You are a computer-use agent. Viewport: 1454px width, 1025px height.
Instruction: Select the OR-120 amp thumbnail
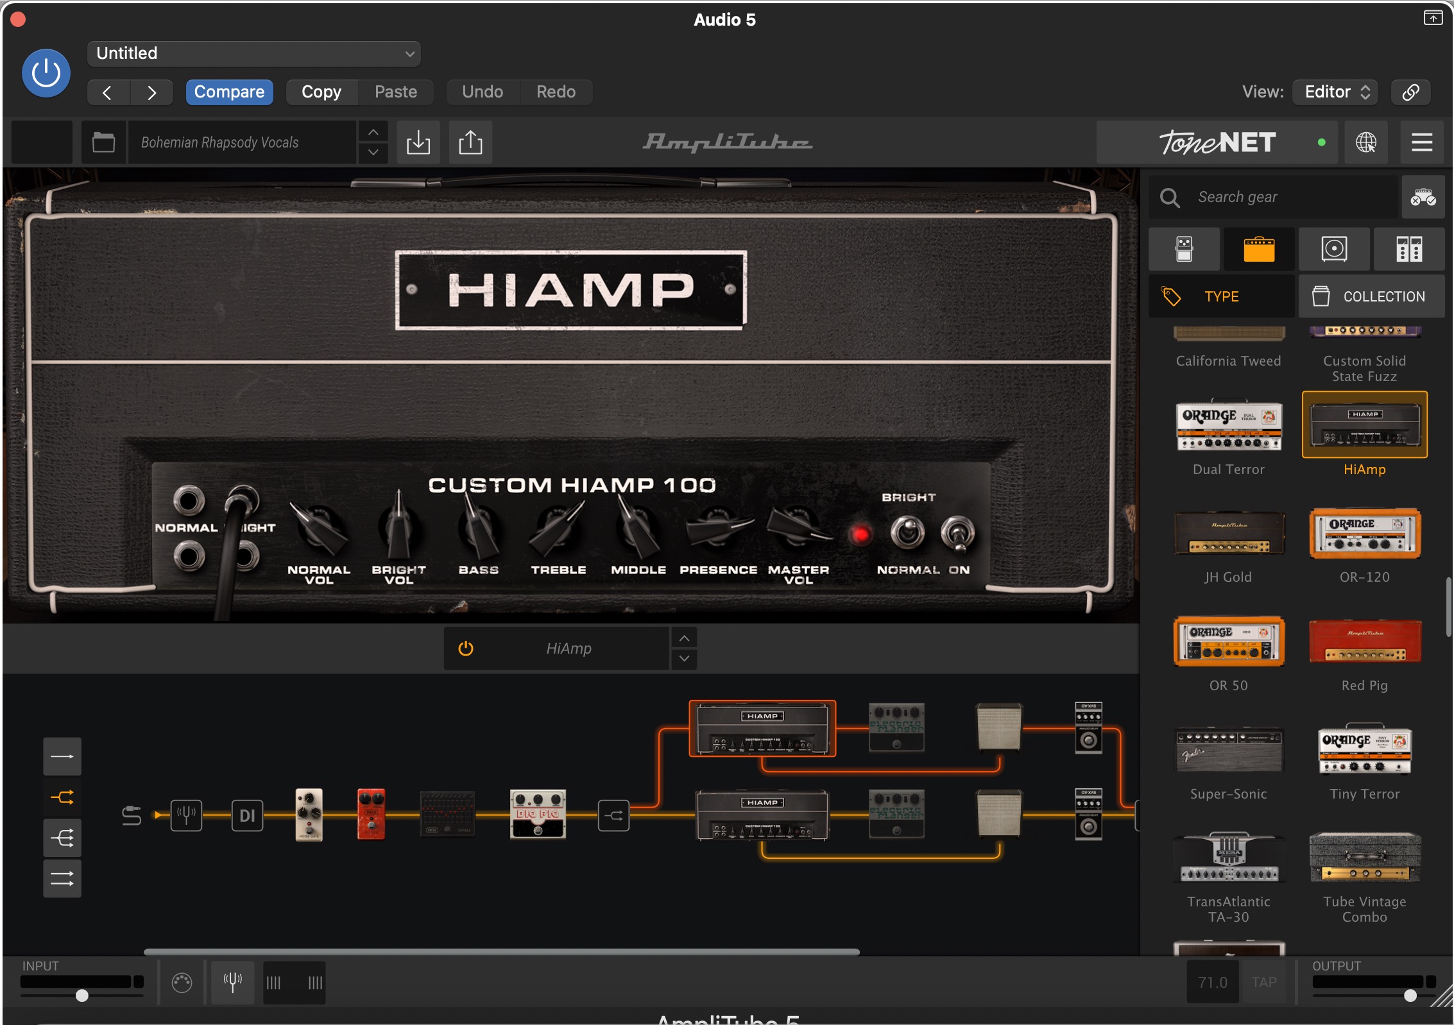(1365, 534)
